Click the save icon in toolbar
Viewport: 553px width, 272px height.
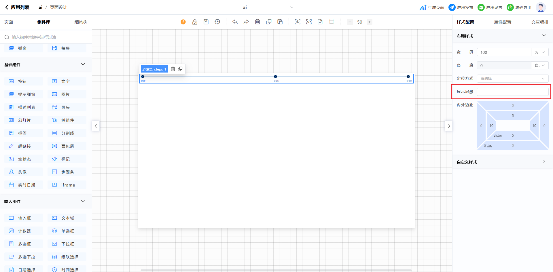pyautogui.click(x=206, y=22)
